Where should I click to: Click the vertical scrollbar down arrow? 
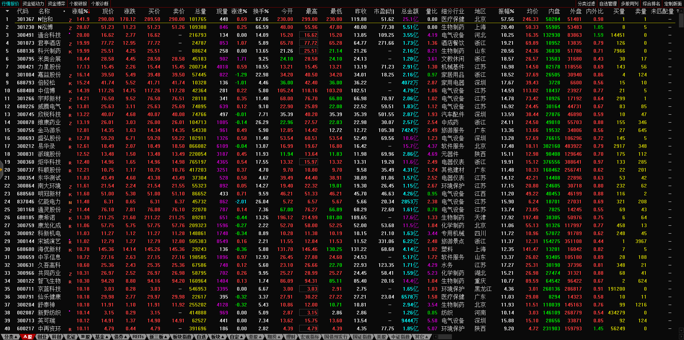click(x=681, y=331)
